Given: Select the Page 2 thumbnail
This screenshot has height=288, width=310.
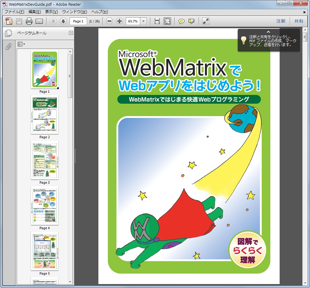Looking at the screenshot, I should pos(44,115).
